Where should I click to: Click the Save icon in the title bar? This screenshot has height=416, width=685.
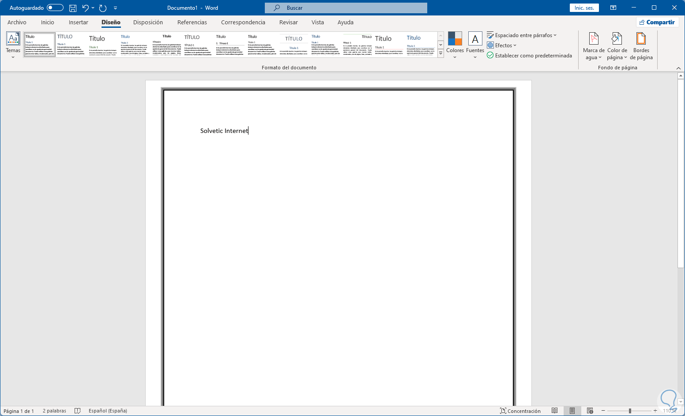pos(73,8)
